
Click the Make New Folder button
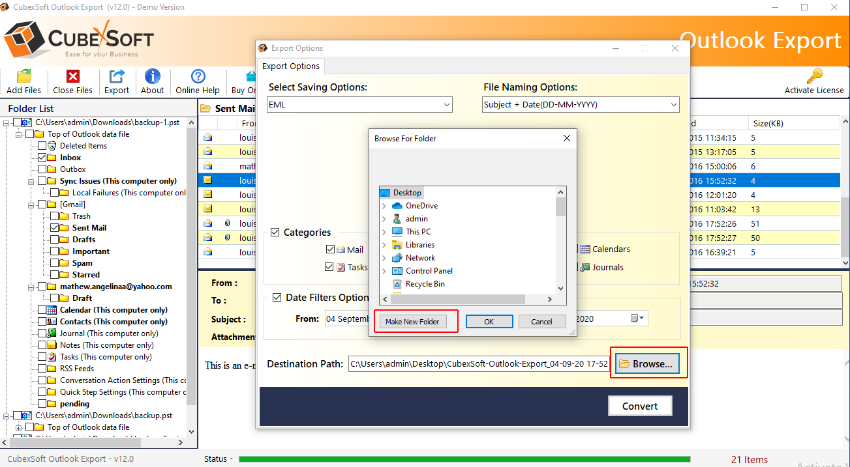tap(412, 322)
